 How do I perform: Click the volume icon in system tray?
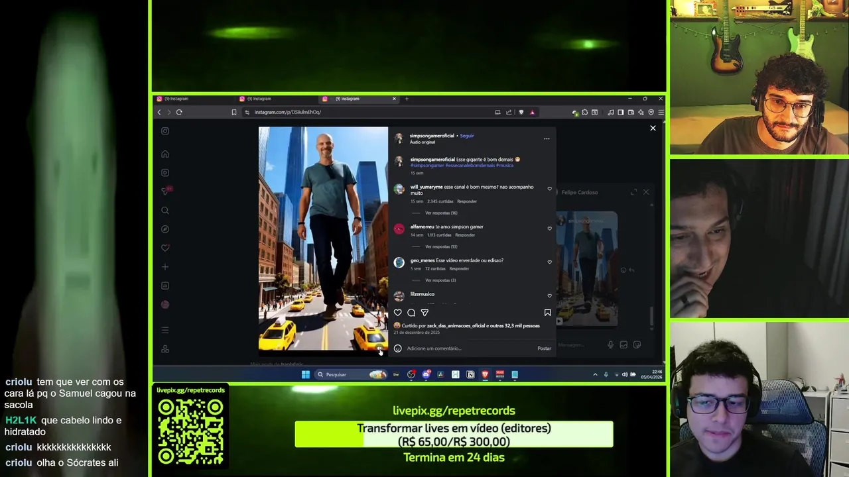pos(625,374)
